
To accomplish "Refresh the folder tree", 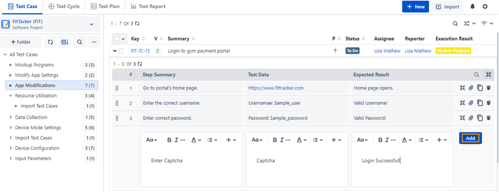I will click(x=50, y=42).
